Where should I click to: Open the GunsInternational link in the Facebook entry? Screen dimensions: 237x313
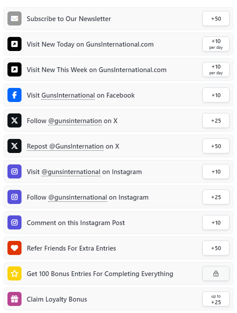pos(68,95)
